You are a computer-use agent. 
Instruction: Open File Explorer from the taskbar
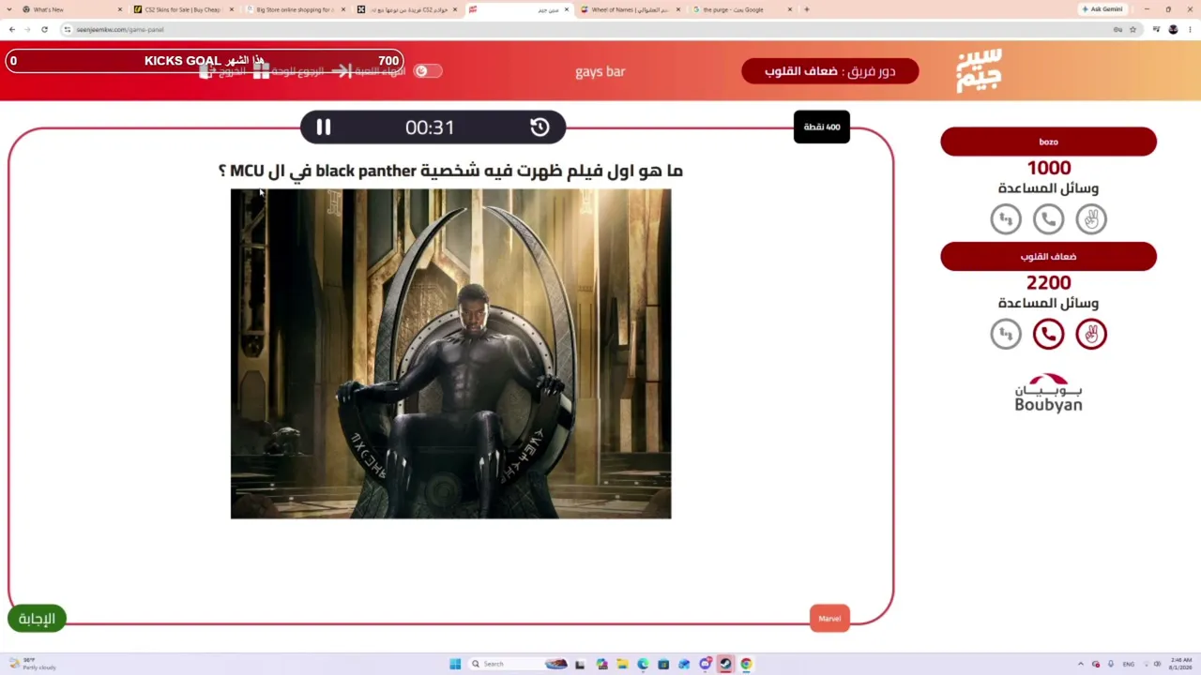[622, 664]
